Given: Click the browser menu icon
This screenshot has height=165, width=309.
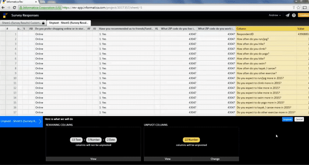Looking at the screenshot, I should tap(305, 8).
